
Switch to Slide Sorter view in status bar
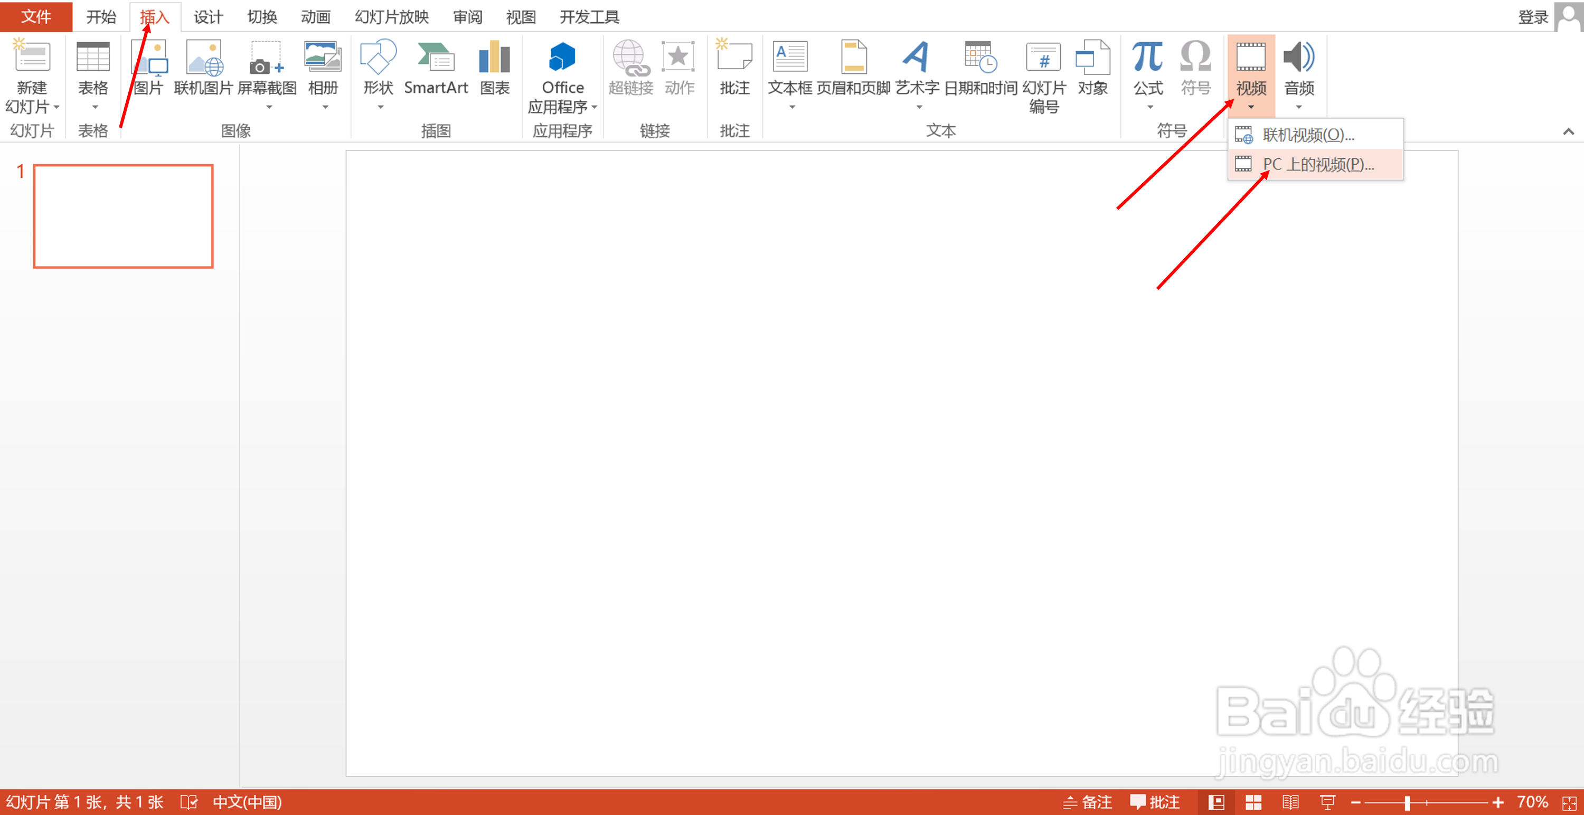pos(1253,802)
